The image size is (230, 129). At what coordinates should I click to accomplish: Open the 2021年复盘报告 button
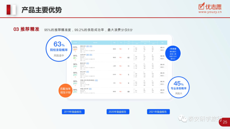(158, 112)
